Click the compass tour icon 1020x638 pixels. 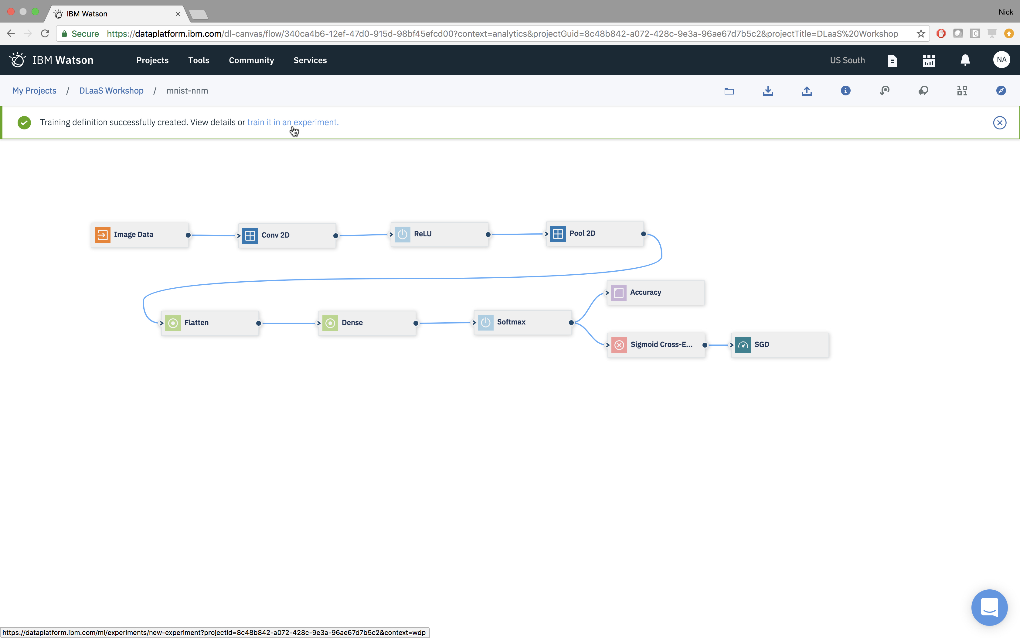pyautogui.click(x=1001, y=91)
